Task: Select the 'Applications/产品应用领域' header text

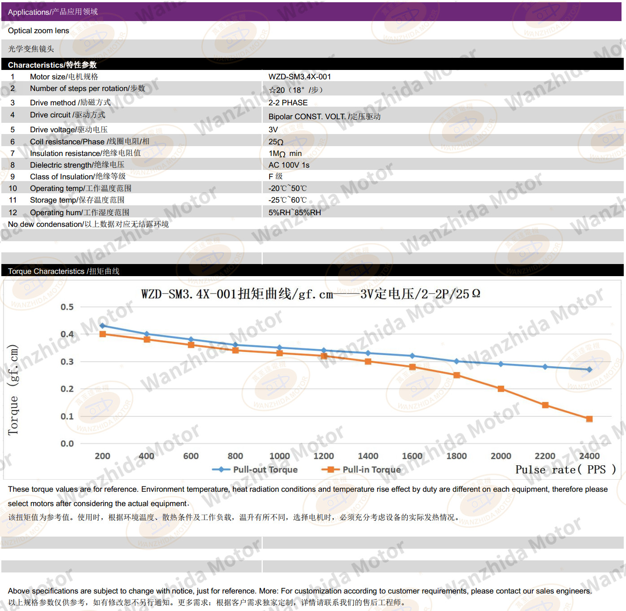Action: coord(53,12)
